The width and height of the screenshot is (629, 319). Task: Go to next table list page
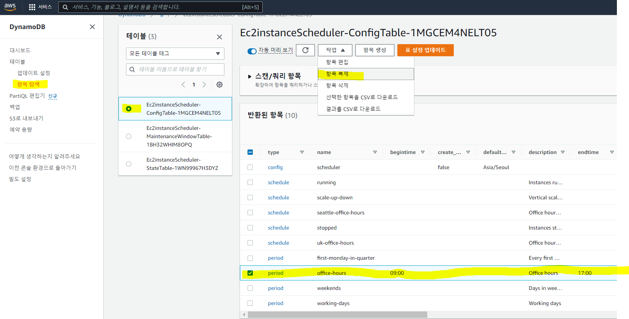pyautogui.click(x=204, y=85)
